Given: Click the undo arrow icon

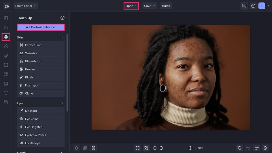Looking at the screenshot, I should point(248,148).
